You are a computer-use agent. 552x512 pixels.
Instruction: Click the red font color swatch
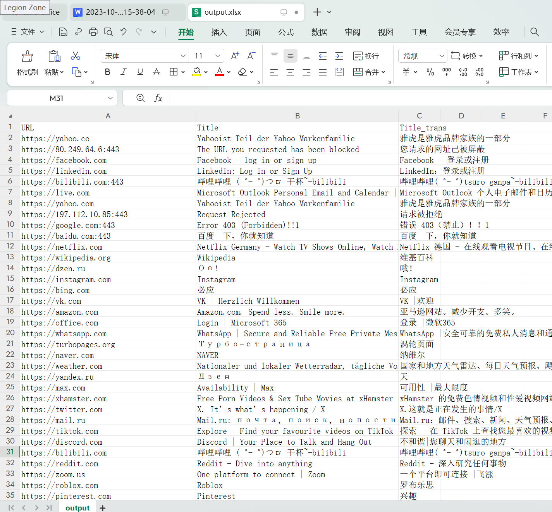(x=220, y=72)
